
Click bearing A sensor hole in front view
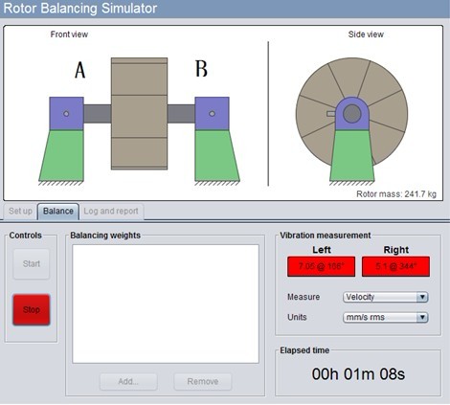(66, 114)
